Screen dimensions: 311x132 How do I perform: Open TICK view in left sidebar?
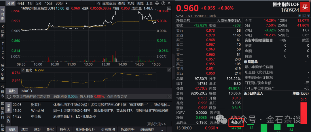point(3,50)
